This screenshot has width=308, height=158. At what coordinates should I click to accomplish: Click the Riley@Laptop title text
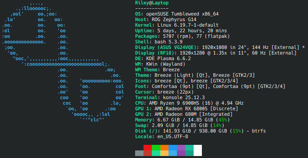(x=152, y=3)
